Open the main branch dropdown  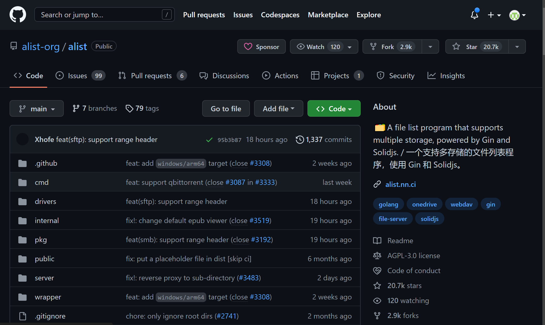click(x=37, y=109)
